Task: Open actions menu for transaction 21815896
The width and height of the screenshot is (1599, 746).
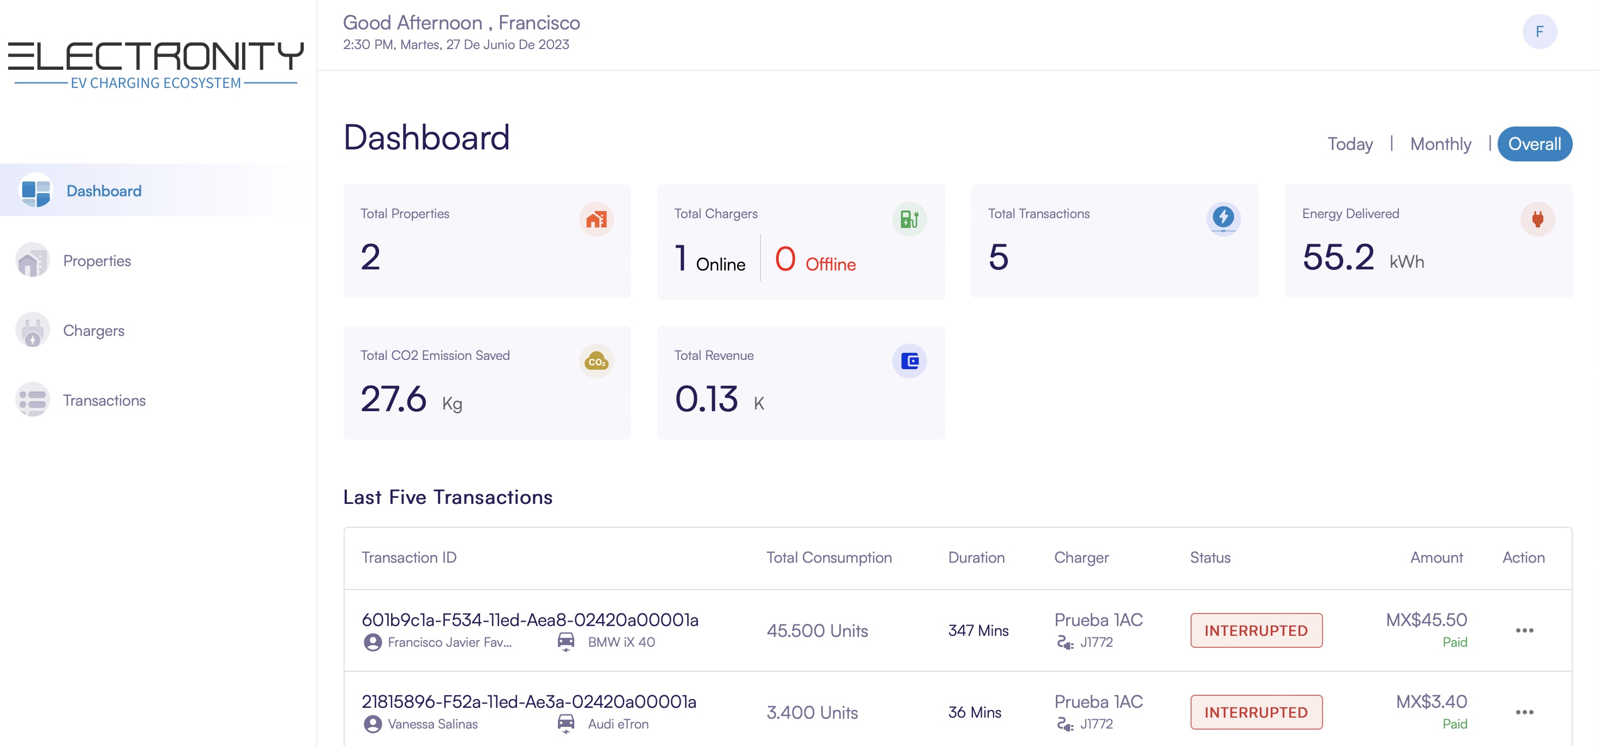Action: 1524,712
